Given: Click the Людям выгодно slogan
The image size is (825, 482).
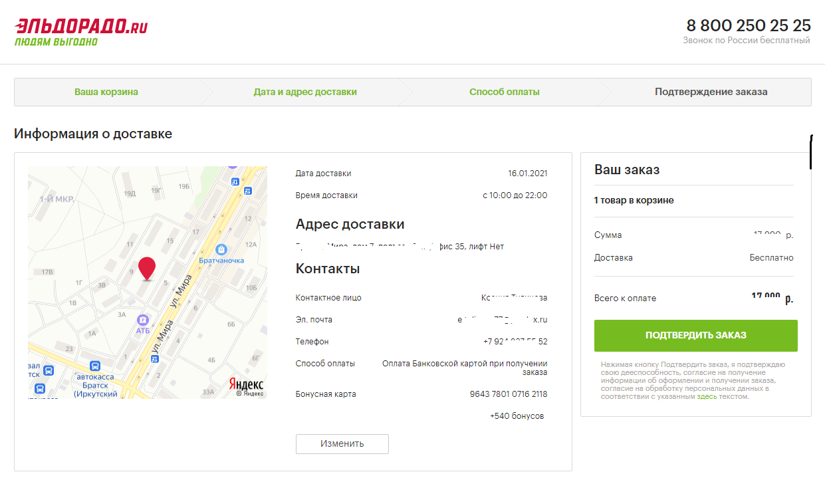Looking at the screenshot, I should tap(56, 42).
